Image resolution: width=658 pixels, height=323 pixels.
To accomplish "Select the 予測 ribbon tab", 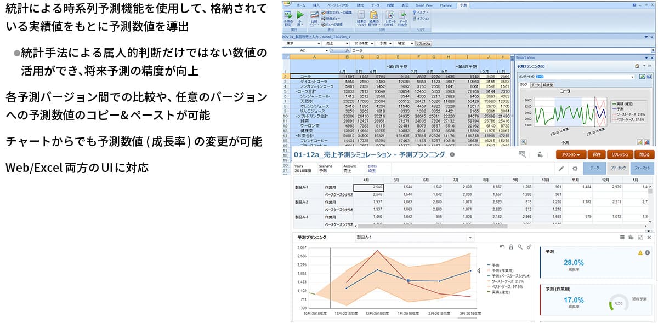I will click(x=463, y=4).
